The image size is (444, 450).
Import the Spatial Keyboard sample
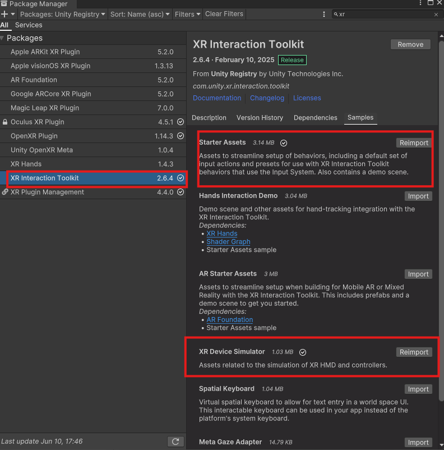(418, 389)
